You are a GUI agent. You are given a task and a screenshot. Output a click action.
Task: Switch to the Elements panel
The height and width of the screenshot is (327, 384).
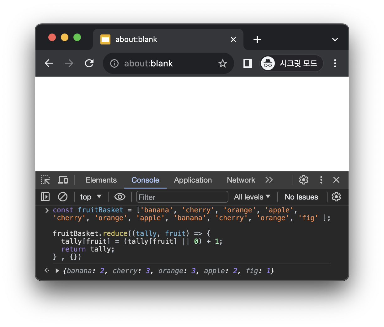pos(101,180)
